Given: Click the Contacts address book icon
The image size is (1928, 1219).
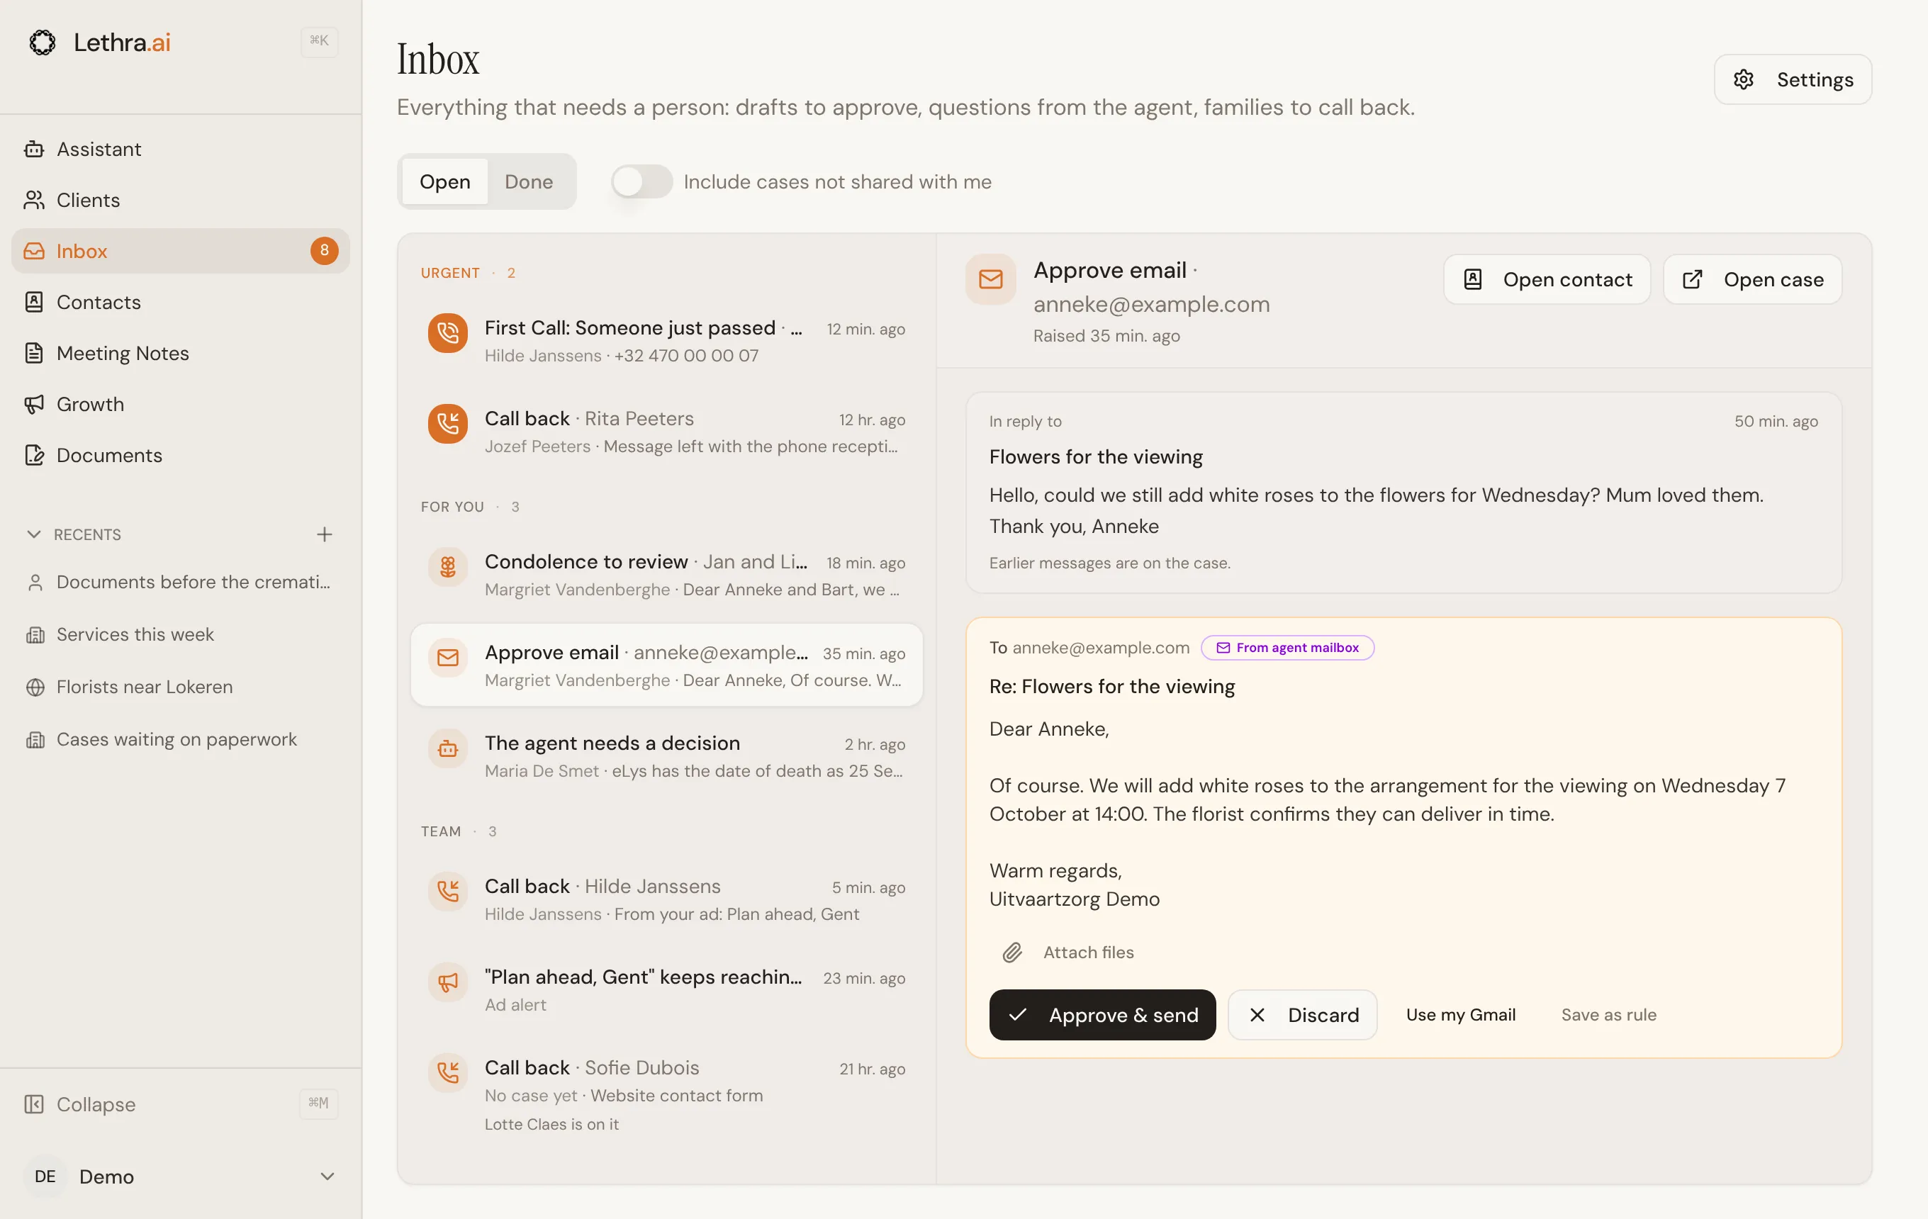Looking at the screenshot, I should click(33, 302).
